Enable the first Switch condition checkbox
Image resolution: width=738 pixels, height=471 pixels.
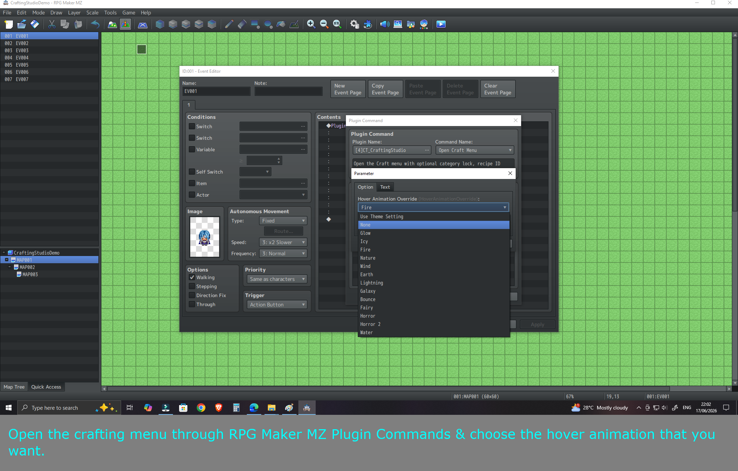[192, 126]
